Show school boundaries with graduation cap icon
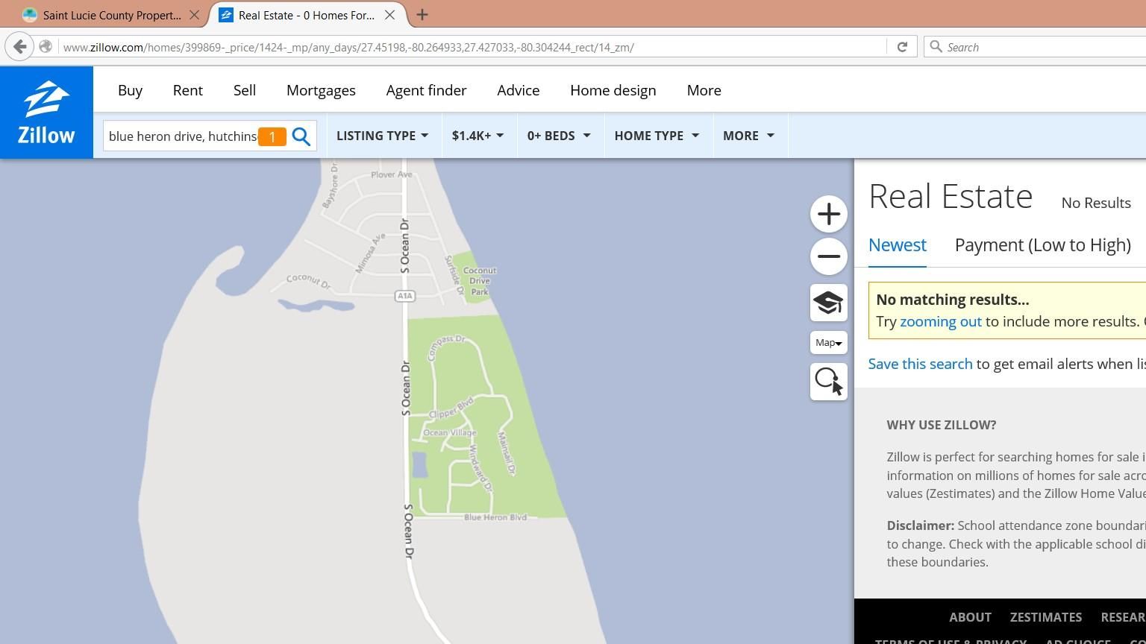The height and width of the screenshot is (644, 1146). pyautogui.click(x=829, y=303)
